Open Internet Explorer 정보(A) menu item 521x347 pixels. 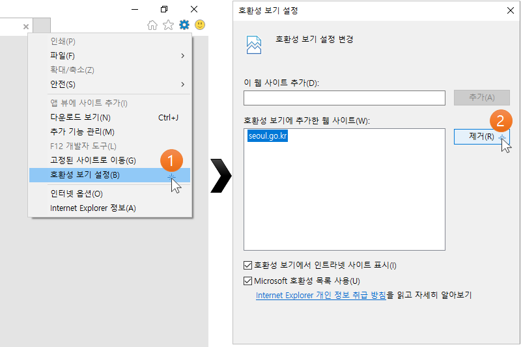(92, 208)
